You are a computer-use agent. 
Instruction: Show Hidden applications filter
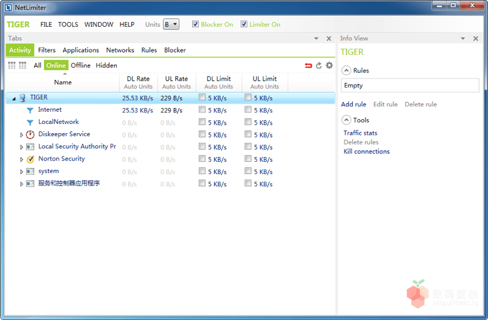pyautogui.click(x=106, y=65)
